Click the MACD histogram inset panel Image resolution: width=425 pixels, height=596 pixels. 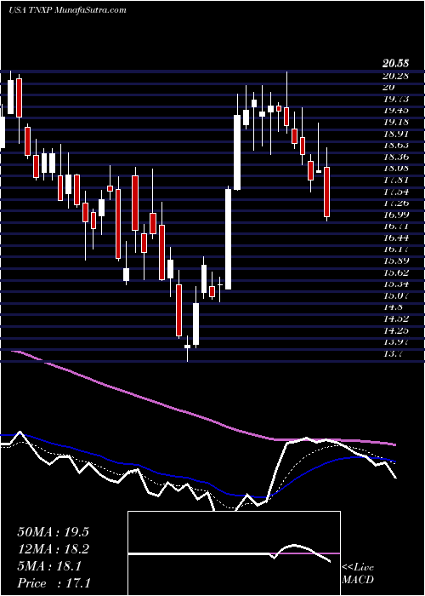[234, 553]
